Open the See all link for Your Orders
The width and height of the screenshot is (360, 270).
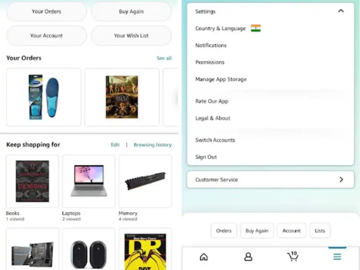[164, 58]
